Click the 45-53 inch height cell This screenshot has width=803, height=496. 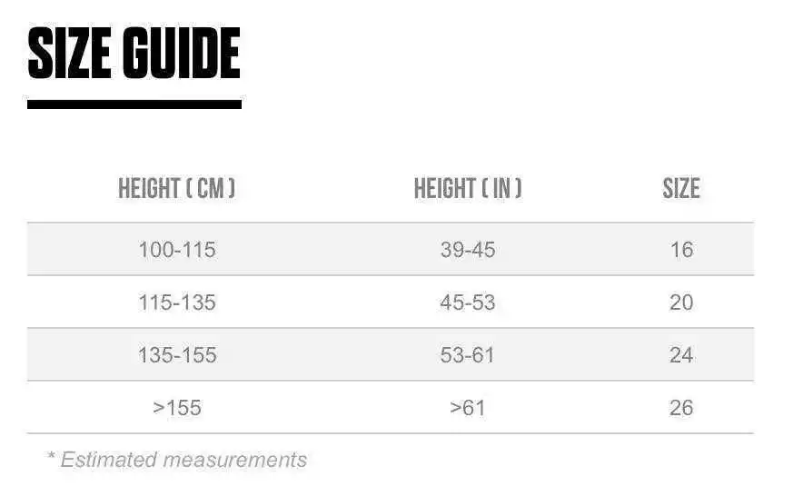tap(468, 303)
